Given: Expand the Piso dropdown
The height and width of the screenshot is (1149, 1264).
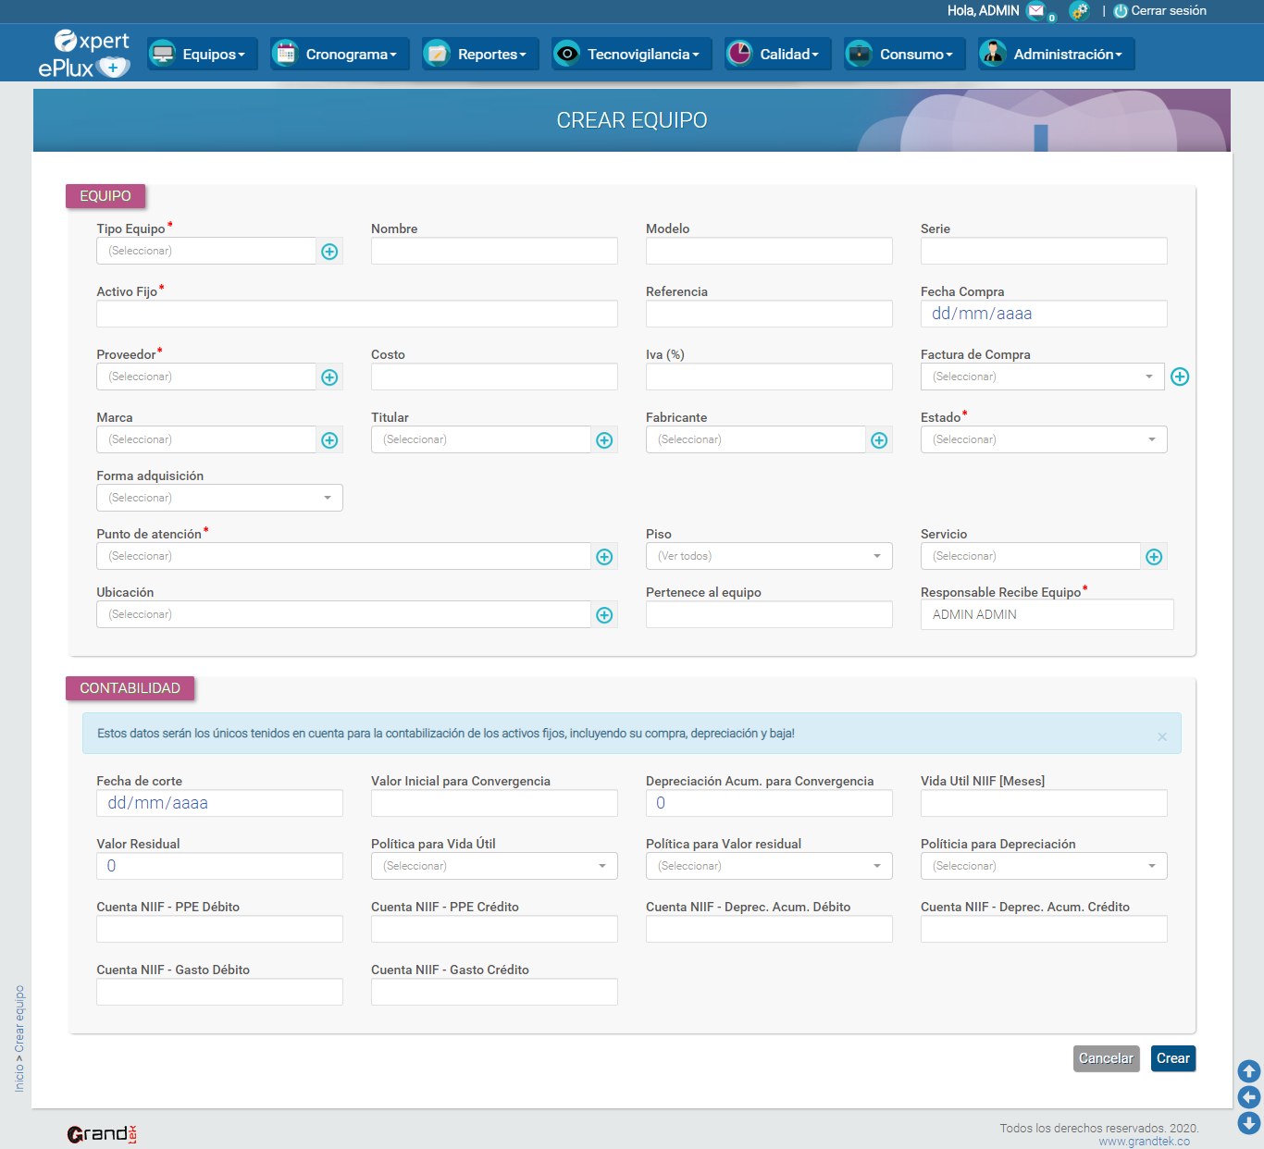Looking at the screenshot, I should pos(769,556).
